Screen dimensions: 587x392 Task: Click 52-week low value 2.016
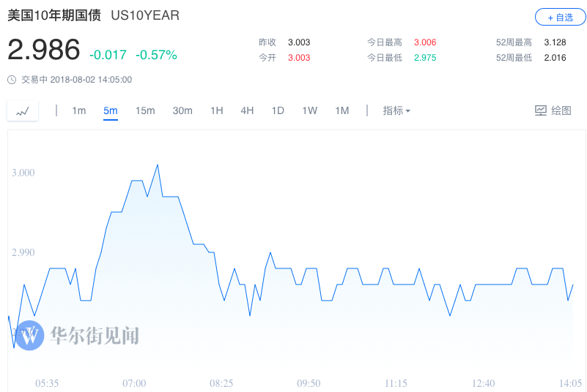pos(555,58)
